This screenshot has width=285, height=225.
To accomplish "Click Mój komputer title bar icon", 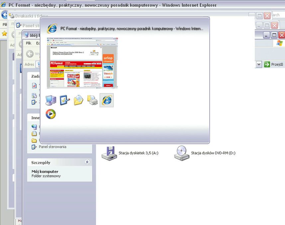I will (x=27, y=35).
